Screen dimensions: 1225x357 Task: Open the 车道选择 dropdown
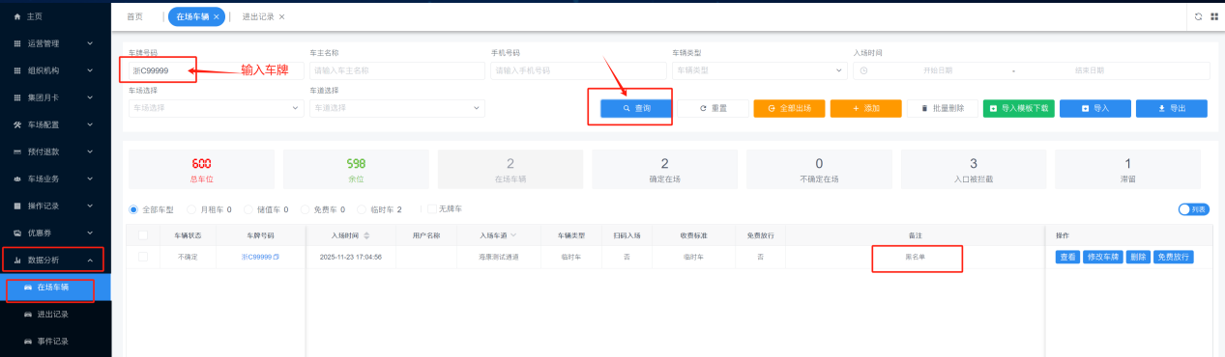click(397, 108)
